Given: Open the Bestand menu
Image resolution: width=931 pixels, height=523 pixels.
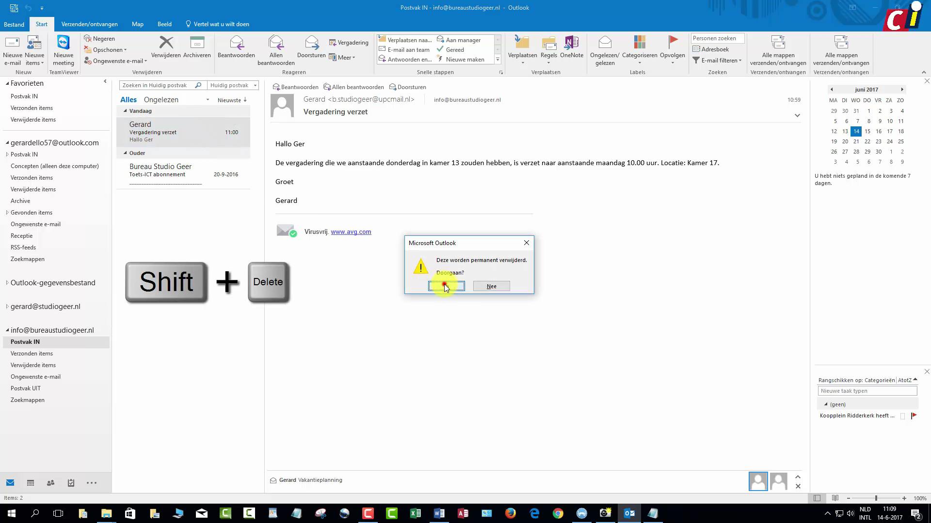Looking at the screenshot, I should click(14, 24).
